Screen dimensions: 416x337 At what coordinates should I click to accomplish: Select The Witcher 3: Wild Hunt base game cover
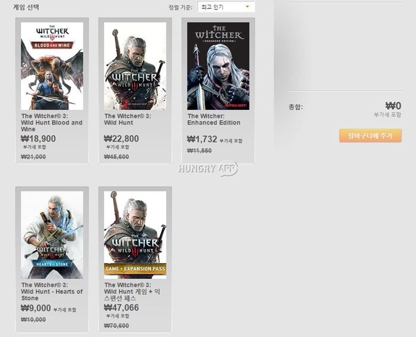(x=135, y=66)
